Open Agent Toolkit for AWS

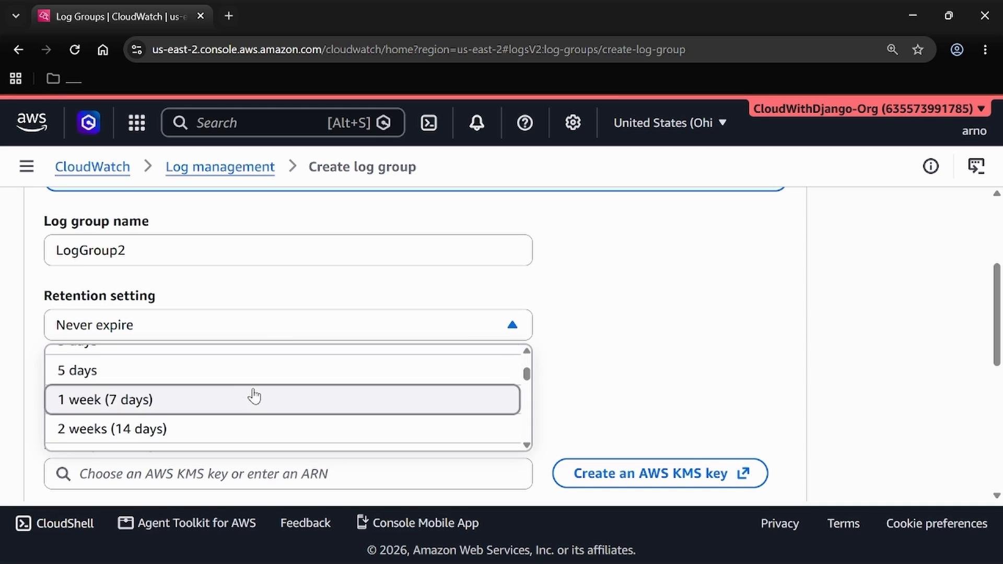(187, 523)
